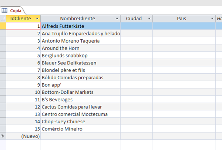Click the table icon on the Copia tab
222x150 pixels.
(4, 11)
